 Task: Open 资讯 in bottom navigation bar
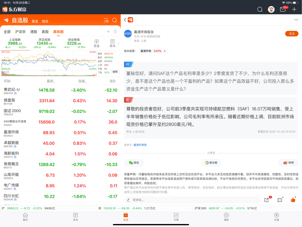75,217
